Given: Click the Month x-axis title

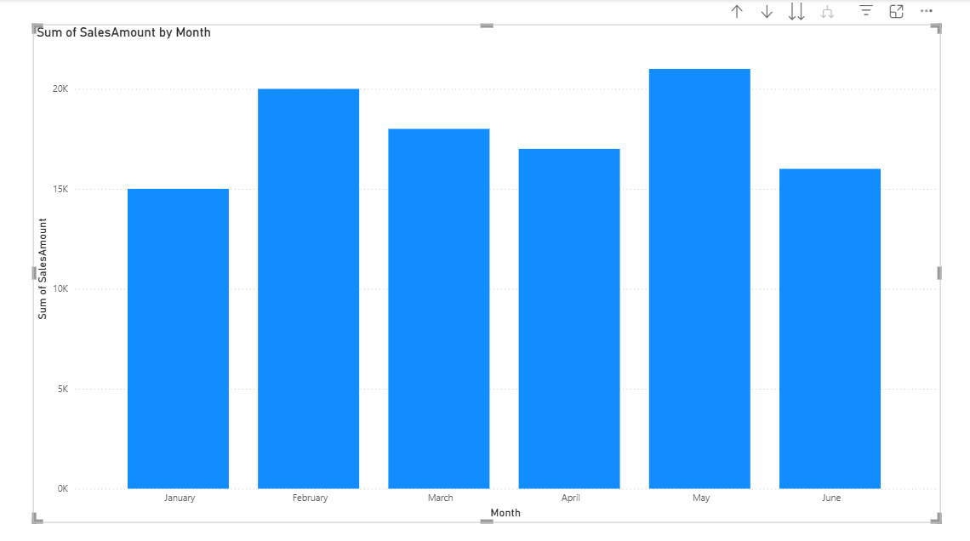Looking at the screenshot, I should click(x=505, y=513).
